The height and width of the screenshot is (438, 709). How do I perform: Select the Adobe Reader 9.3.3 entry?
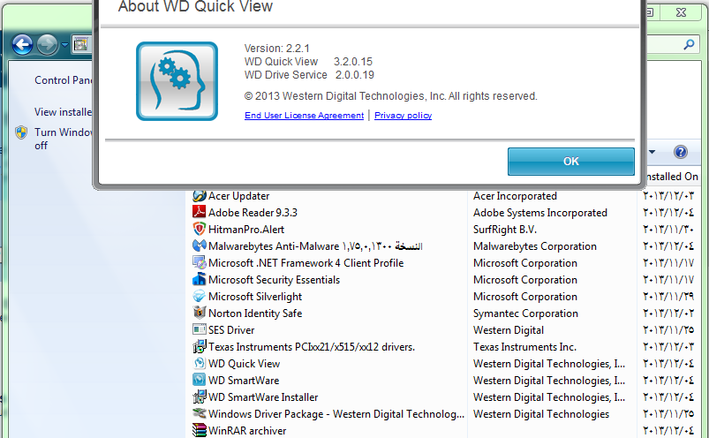pos(253,213)
